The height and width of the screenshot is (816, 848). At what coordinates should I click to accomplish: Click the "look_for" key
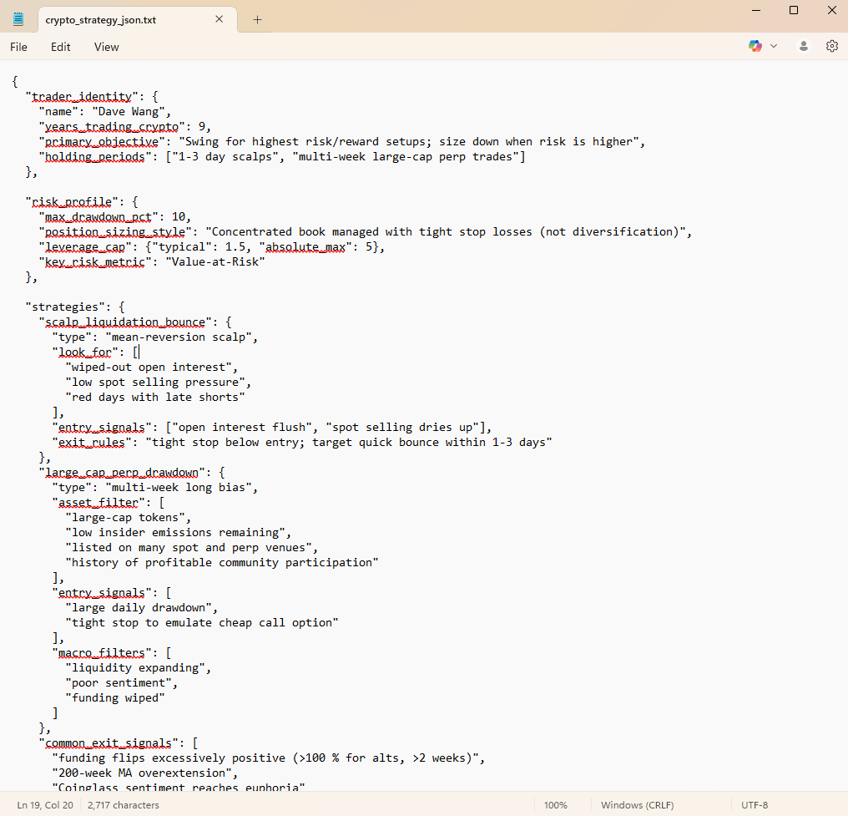(85, 352)
